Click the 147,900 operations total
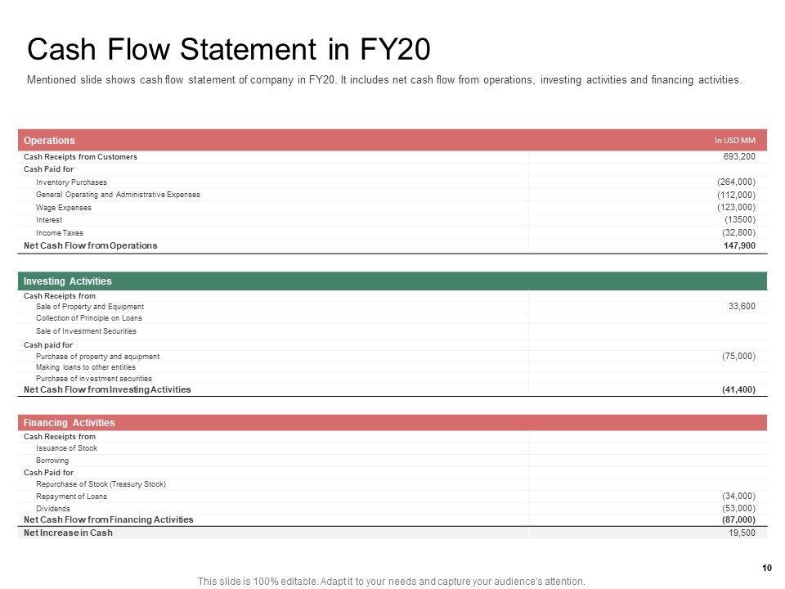This screenshot has height=589, width=785. 740,245
